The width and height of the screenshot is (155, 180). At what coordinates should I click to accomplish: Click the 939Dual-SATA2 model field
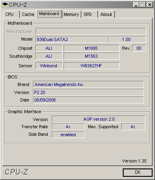coord(71,39)
